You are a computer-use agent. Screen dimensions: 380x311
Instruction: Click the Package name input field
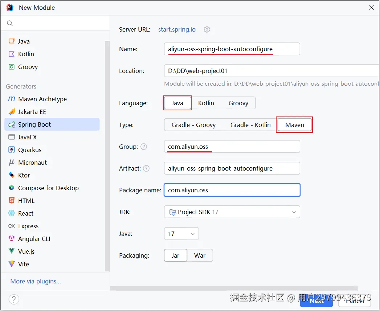click(x=232, y=190)
